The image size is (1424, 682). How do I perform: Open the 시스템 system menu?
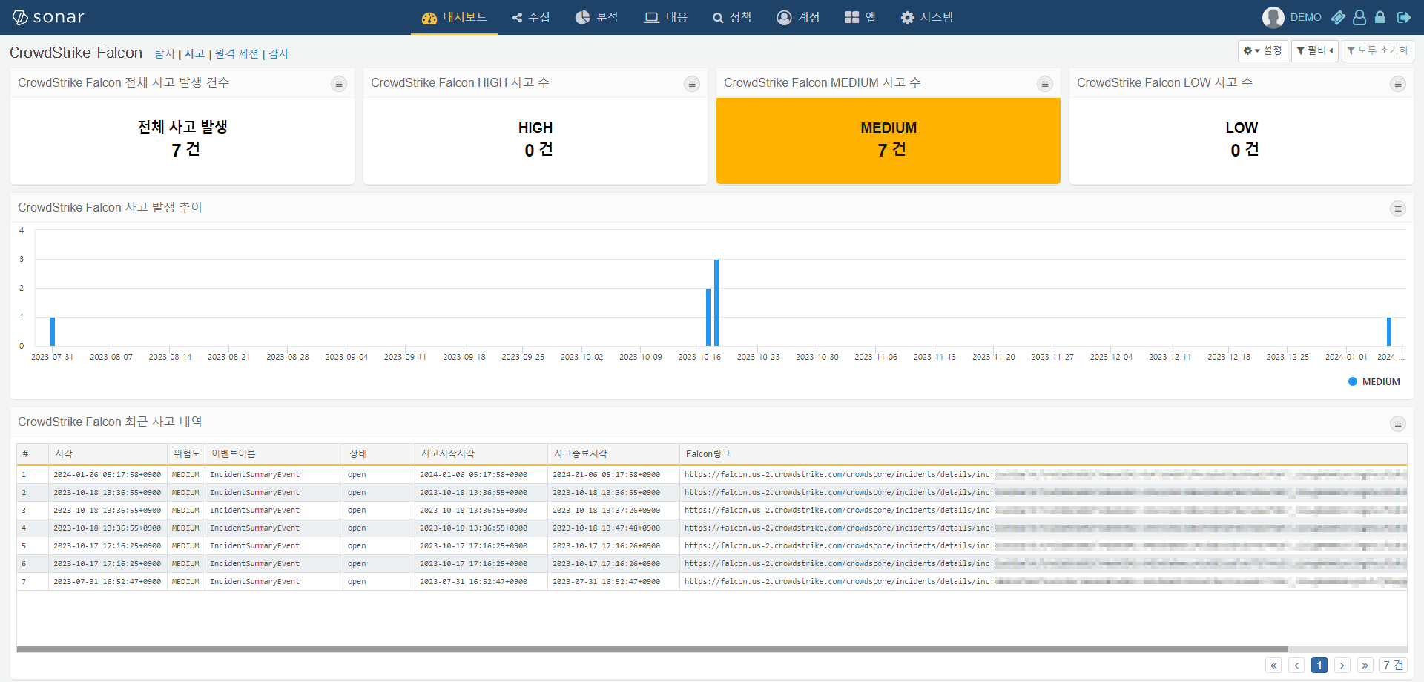point(927,17)
